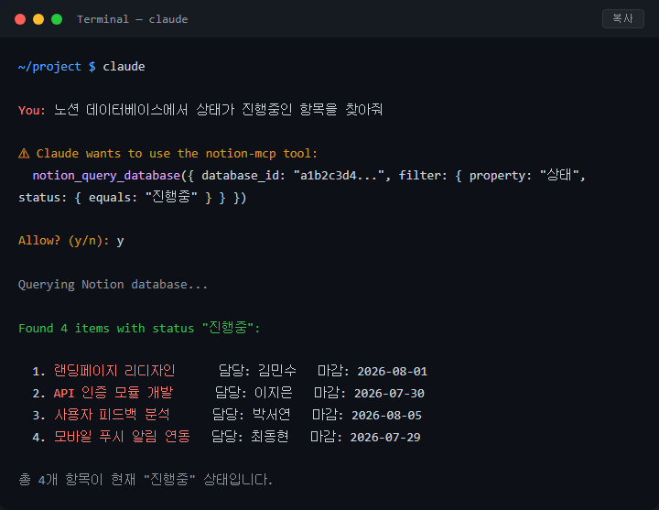The width and height of the screenshot is (659, 510).
Task: Click the '~/project $' prompt text
Action: [x=57, y=67]
